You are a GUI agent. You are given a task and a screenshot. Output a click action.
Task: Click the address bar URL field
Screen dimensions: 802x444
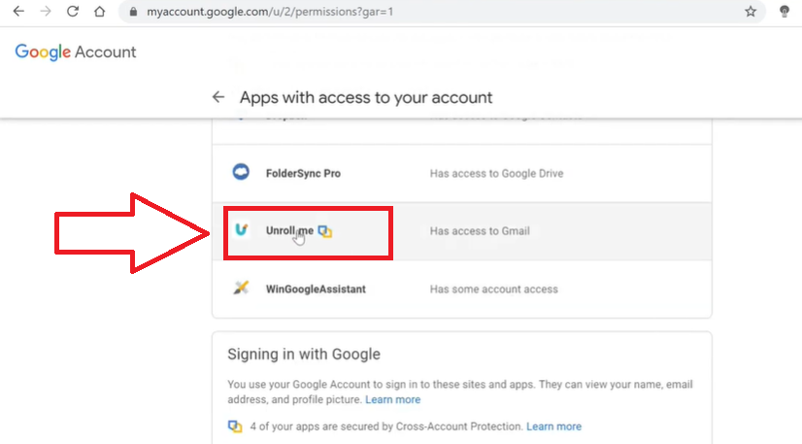pyautogui.click(x=388, y=13)
